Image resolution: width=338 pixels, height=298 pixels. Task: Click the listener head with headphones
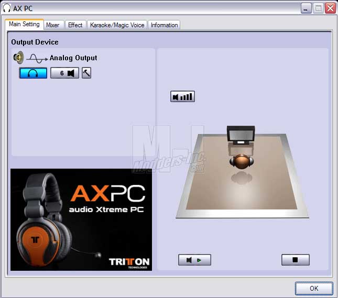[x=242, y=162]
